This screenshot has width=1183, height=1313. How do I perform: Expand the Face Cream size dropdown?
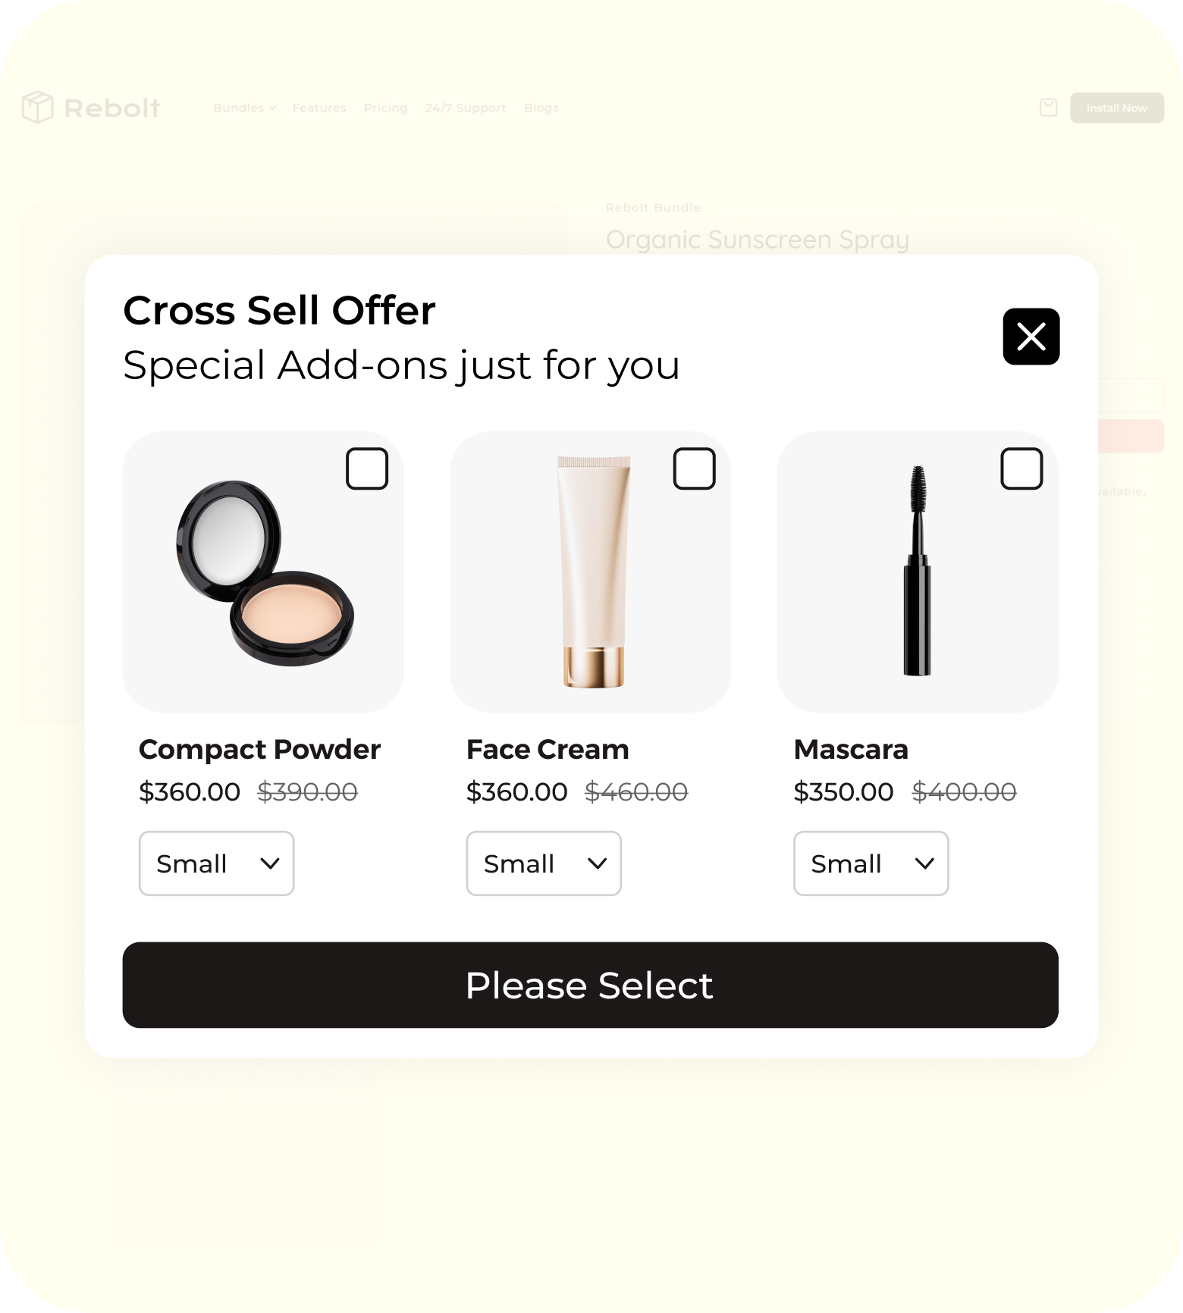[544, 863]
